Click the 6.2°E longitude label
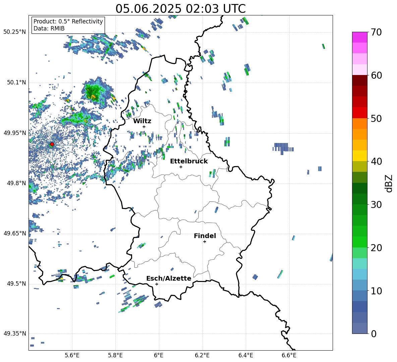The image size is (397, 362). [202, 355]
